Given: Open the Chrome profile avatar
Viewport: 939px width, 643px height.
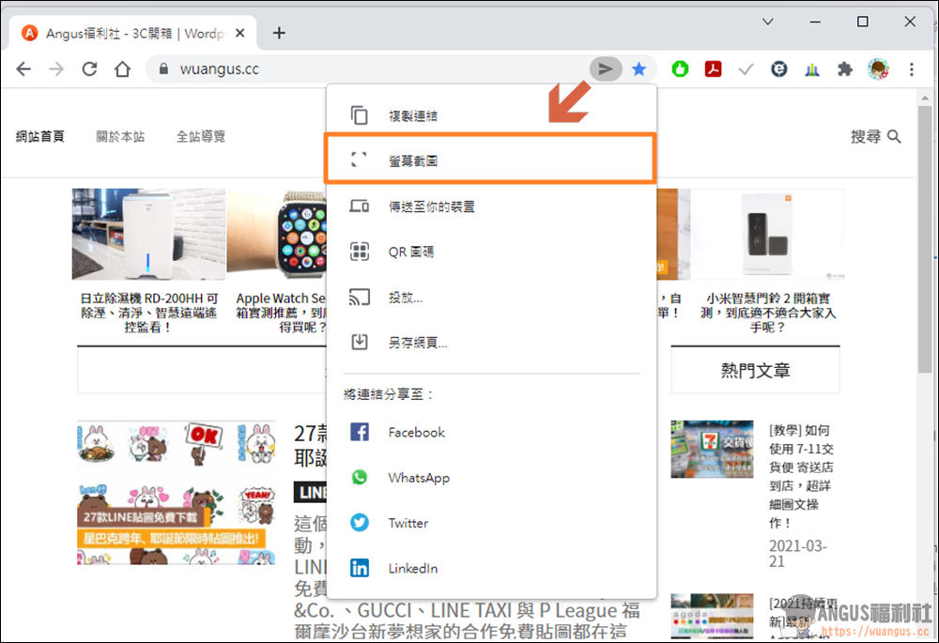Looking at the screenshot, I should point(878,69).
